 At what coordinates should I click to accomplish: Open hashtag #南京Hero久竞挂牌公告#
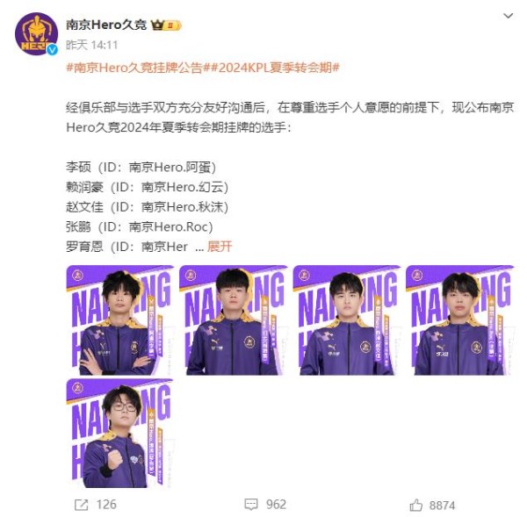click(x=134, y=68)
